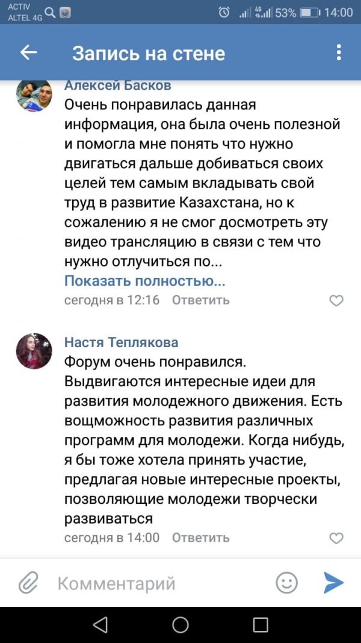Tap the paperclip attachment icon
The width and height of the screenshot is (361, 643).
point(28,583)
